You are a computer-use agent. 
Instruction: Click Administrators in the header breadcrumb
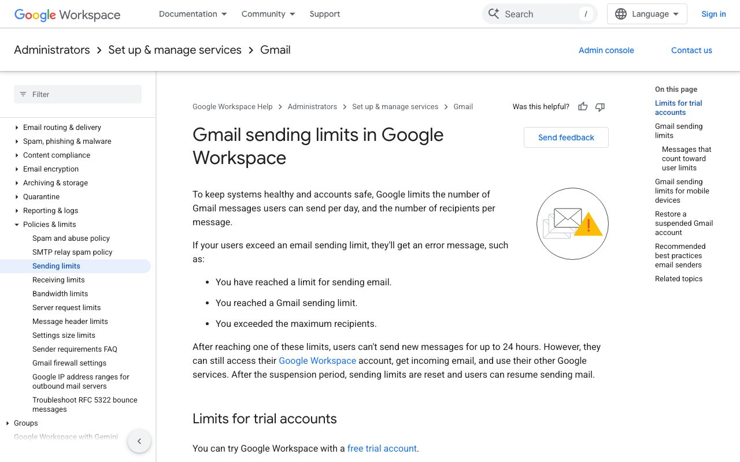pyautogui.click(x=52, y=50)
